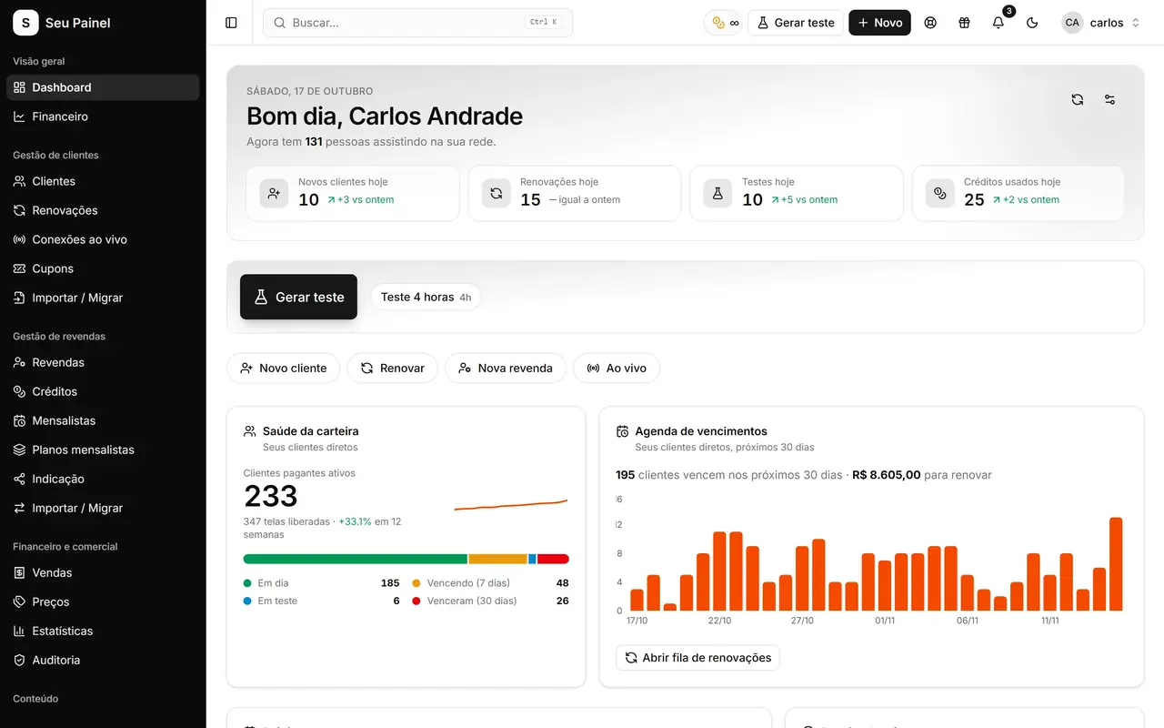Click Gerar teste button in top bar
Screen dimensions: 1164x728
pos(796,23)
